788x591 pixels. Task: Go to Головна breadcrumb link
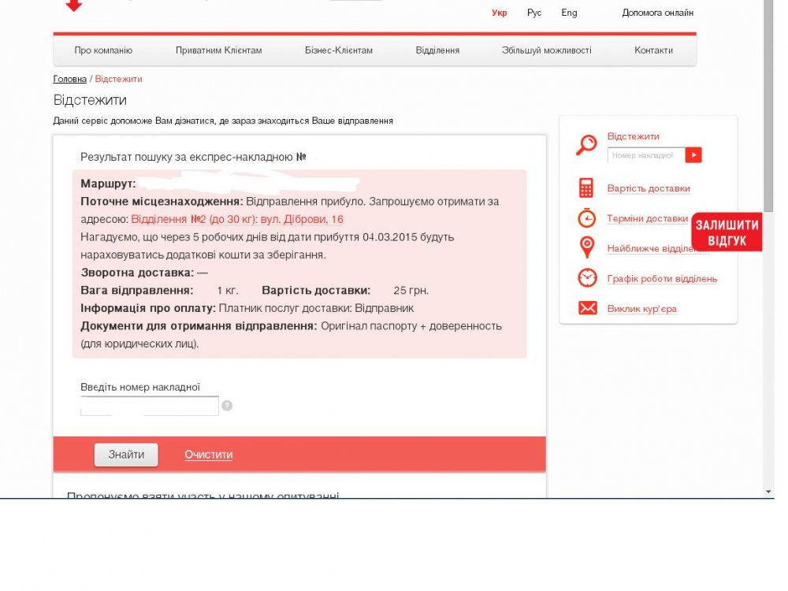[70, 79]
